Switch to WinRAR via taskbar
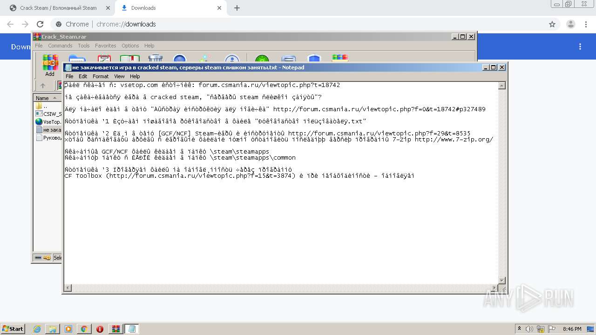 [116, 329]
